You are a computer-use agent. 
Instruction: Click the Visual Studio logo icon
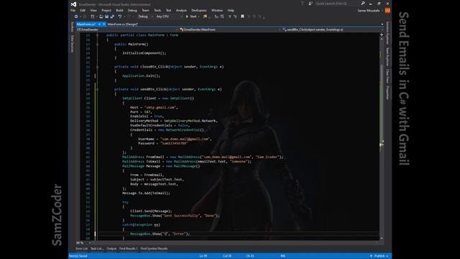(x=73, y=4)
